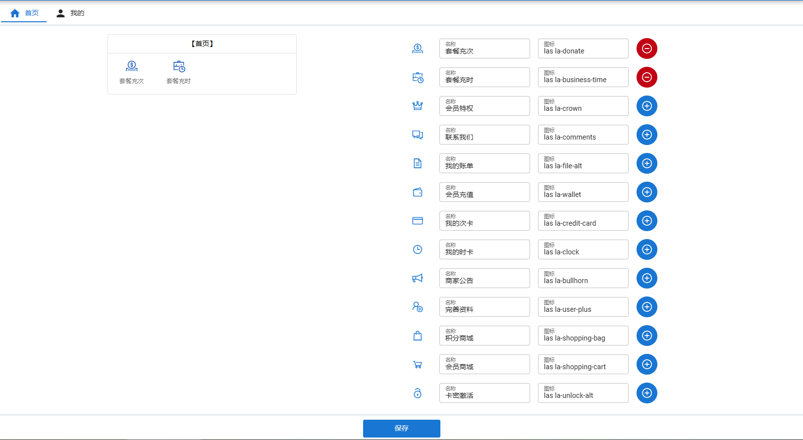Add the 我的时卡 item with plus button
The height and width of the screenshot is (440, 803).
[647, 249]
